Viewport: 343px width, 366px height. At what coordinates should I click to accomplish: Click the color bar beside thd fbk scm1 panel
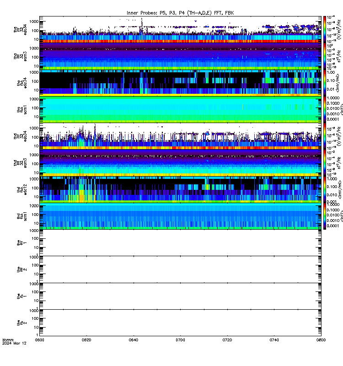click(325, 216)
